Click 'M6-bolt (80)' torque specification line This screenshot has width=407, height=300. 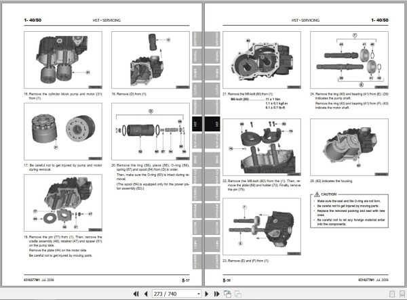[256, 100]
